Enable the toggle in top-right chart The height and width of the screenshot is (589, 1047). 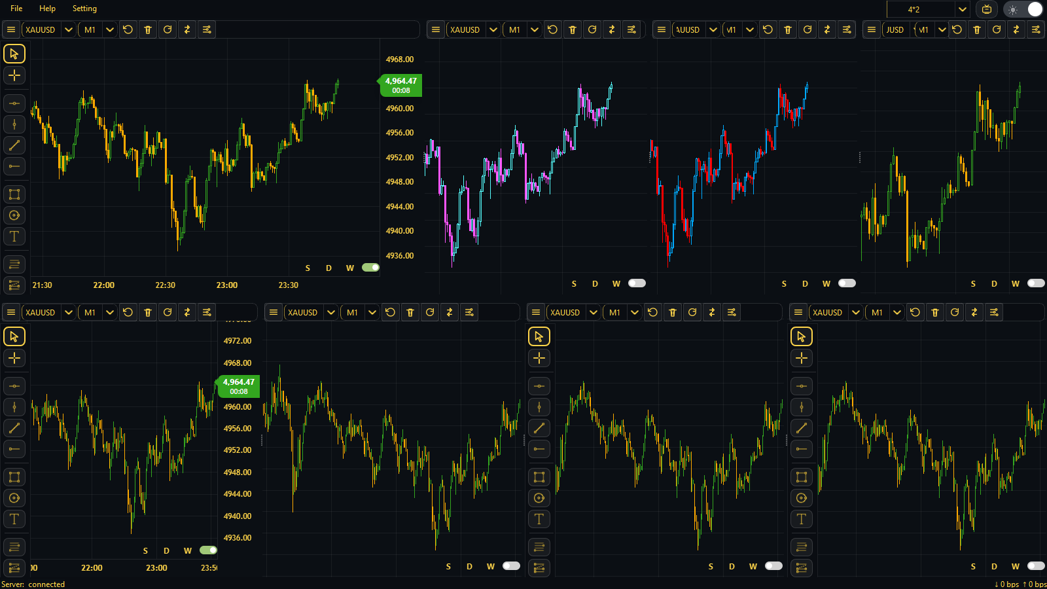[1036, 283]
